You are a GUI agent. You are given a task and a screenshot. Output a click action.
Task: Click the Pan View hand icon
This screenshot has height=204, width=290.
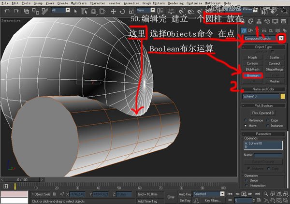click(272, 200)
